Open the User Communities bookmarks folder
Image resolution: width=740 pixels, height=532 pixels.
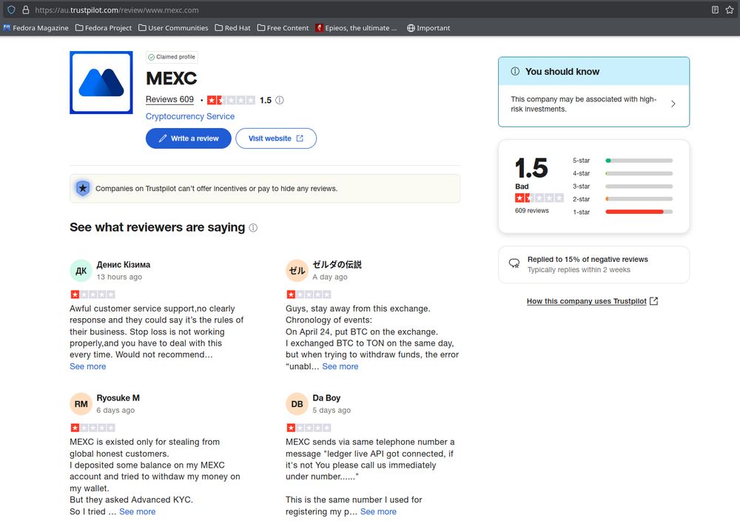(173, 28)
